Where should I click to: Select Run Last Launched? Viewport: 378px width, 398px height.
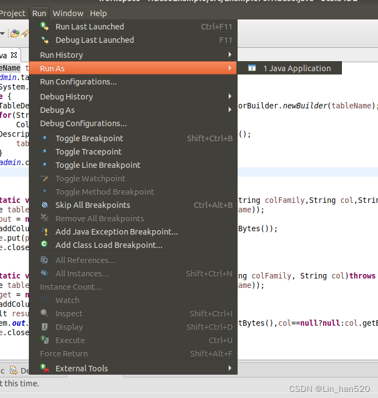click(x=133, y=27)
